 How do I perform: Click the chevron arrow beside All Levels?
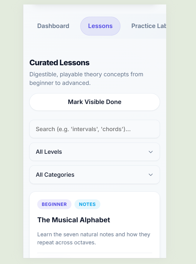[151, 152]
